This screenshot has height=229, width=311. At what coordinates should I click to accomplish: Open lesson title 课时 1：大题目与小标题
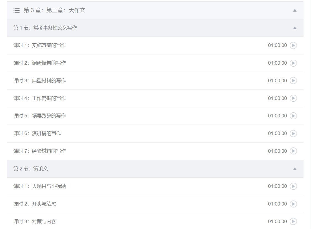click(40, 186)
